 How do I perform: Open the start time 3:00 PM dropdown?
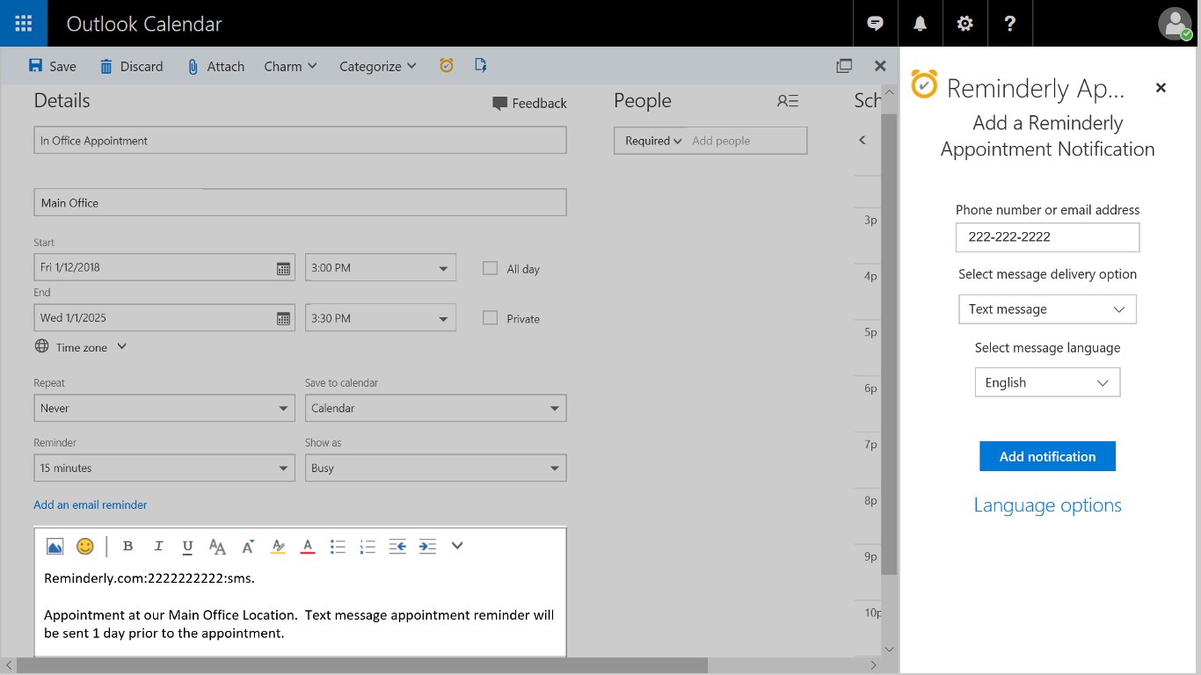click(x=381, y=268)
